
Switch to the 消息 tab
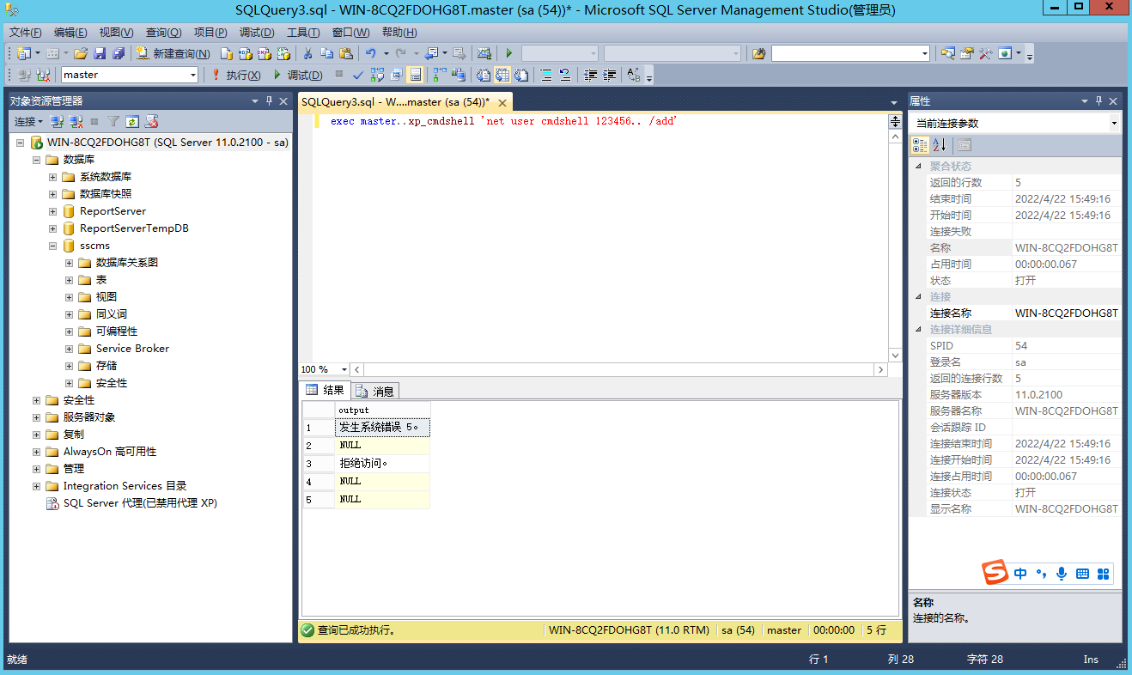click(375, 391)
